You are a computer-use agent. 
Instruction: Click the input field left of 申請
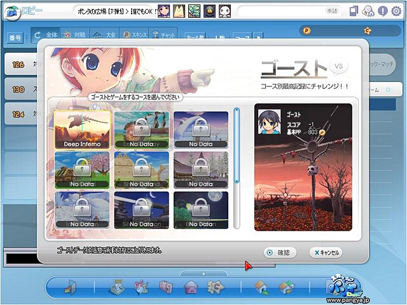280,11
